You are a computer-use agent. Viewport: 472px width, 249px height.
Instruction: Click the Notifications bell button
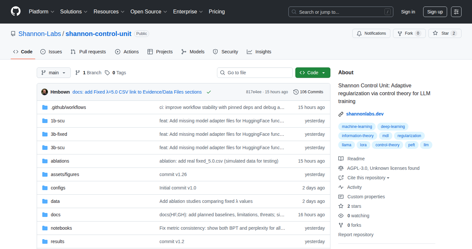pos(371,33)
